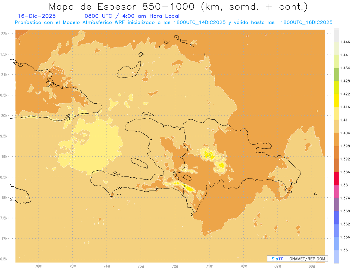
Task: Click the legend value "1.398"
Action: coord(345,146)
